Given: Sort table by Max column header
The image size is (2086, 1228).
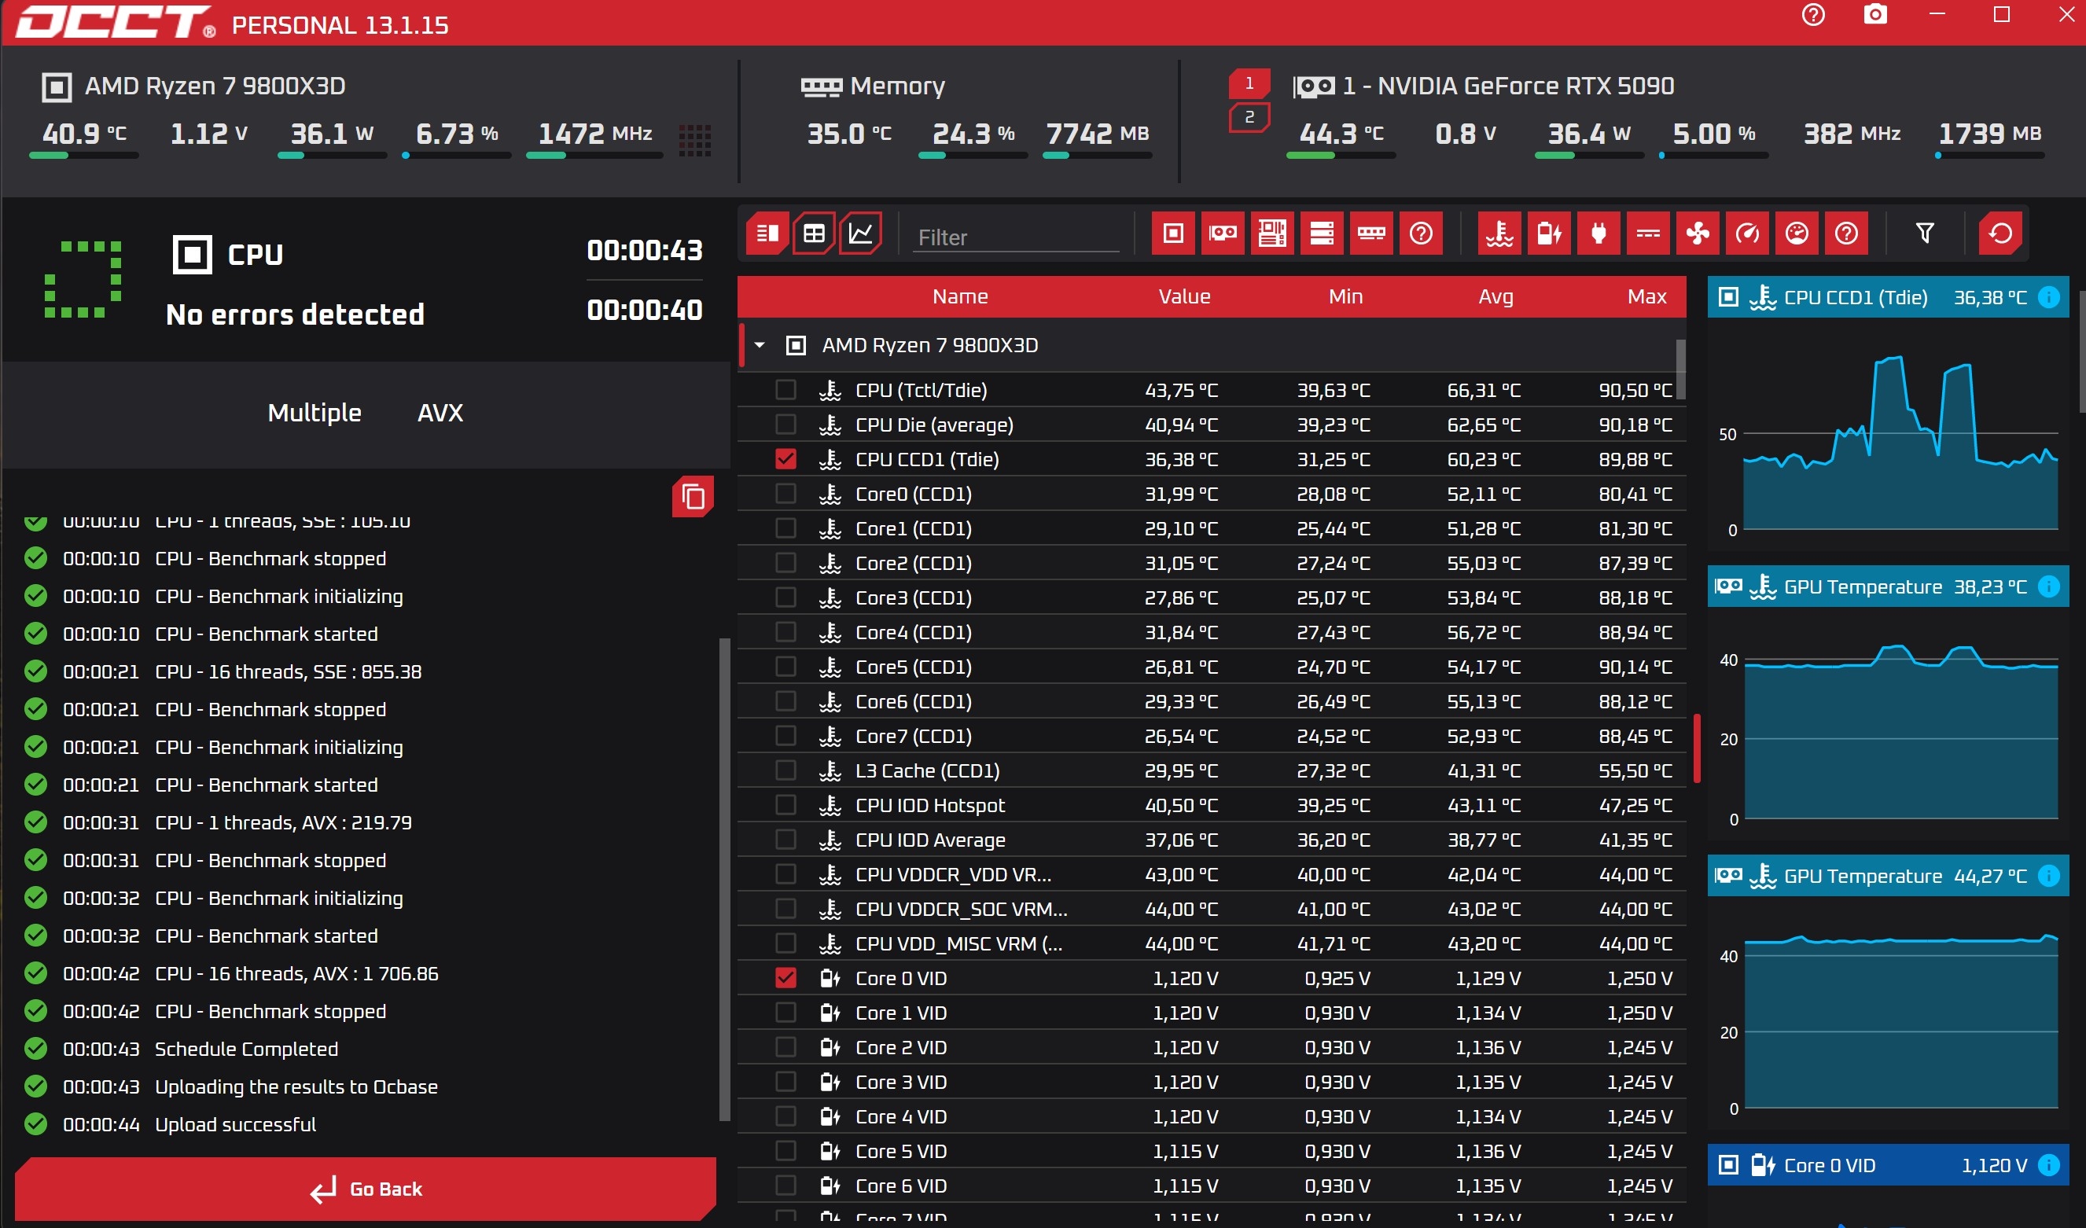Looking at the screenshot, I should pos(1646,296).
